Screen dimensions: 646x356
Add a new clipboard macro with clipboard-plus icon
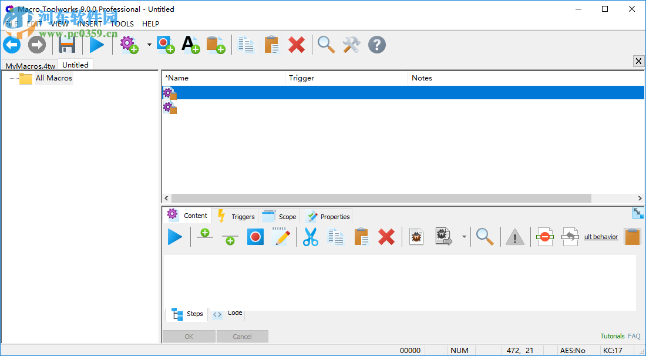(216, 44)
